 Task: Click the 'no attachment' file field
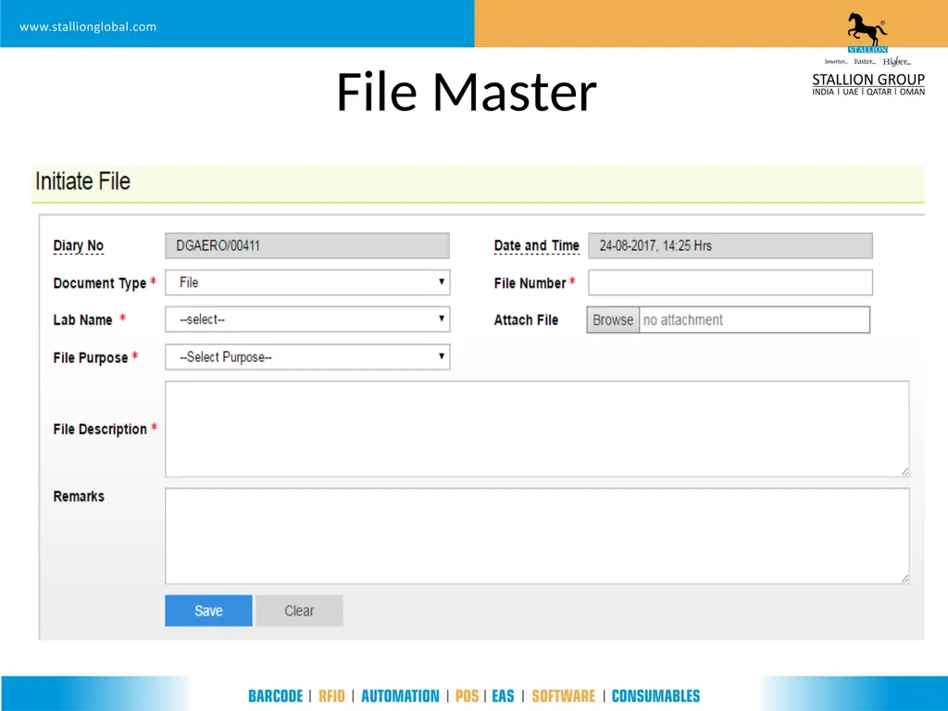754,319
